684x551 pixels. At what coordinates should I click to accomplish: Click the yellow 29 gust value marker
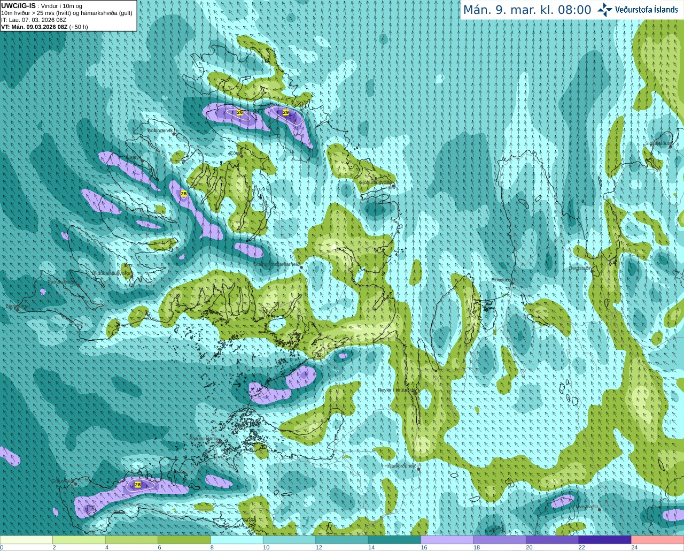tap(286, 112)
